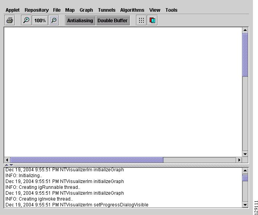
Task: Click the log panel scrollbar up arrow
Action: (x=245, y=171)
